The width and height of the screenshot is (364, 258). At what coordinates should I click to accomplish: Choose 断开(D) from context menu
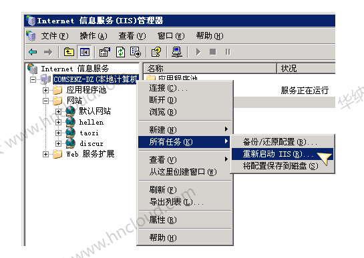click(x=185, y=100)
